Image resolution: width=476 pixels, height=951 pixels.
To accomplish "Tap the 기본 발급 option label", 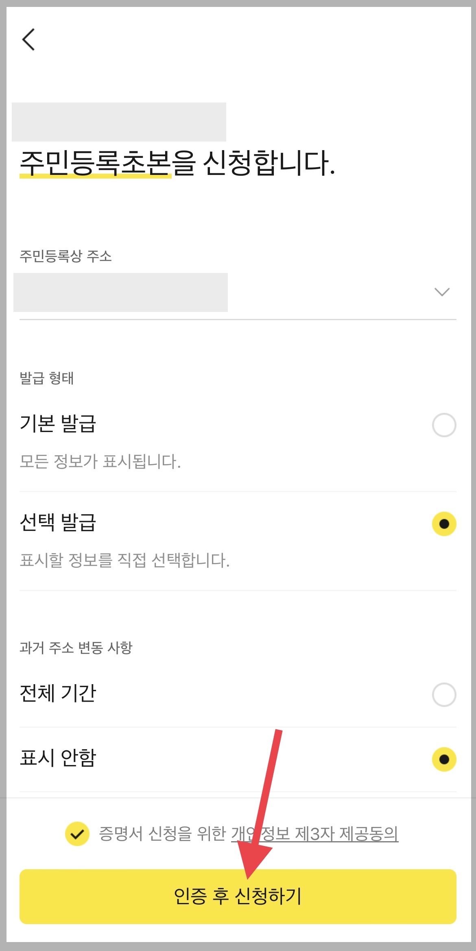I will point(58,423).
